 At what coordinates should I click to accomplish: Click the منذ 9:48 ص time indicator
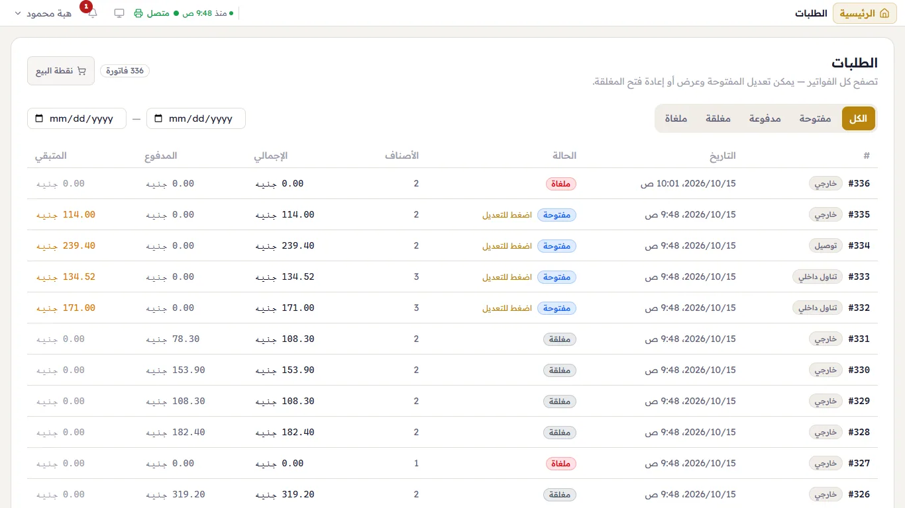pyautogui.click(x=207, y=13)
